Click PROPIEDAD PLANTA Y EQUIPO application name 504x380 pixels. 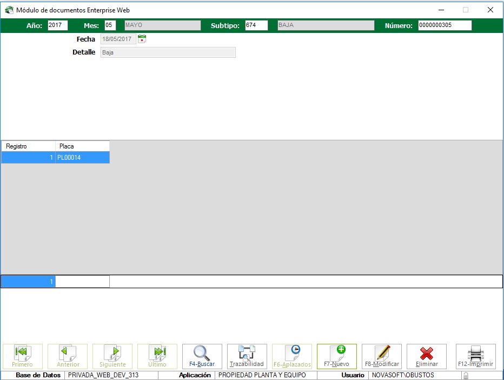[262, 375]
